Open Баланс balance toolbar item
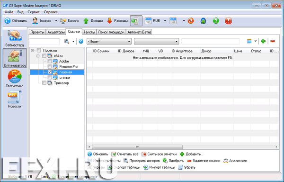 (70, 21)
